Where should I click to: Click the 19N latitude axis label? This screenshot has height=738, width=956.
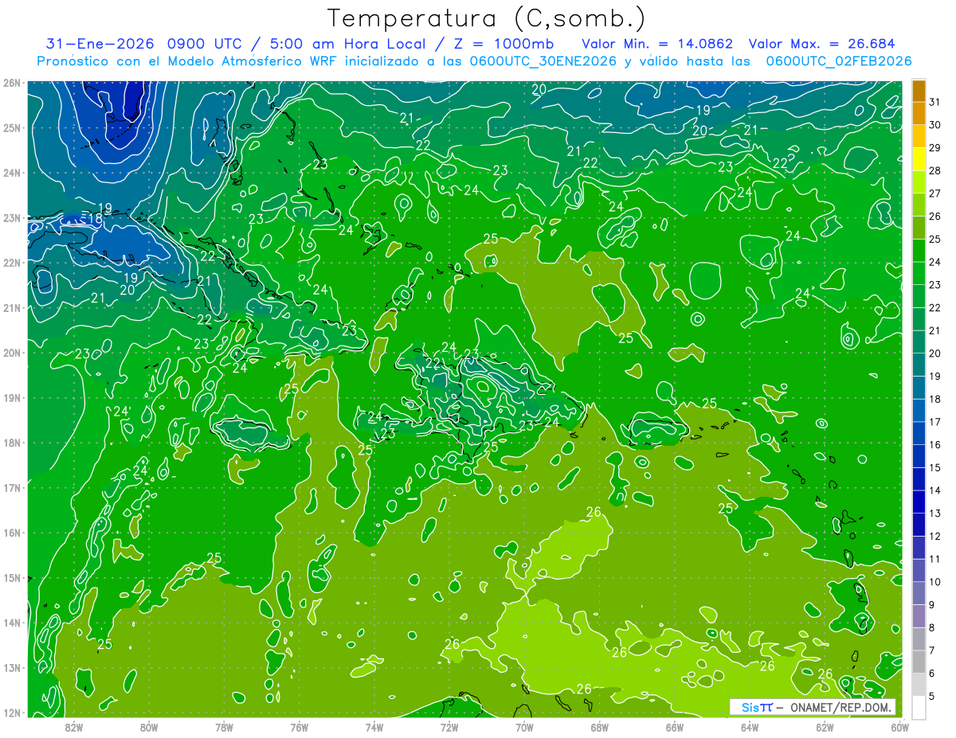(12, 397)
